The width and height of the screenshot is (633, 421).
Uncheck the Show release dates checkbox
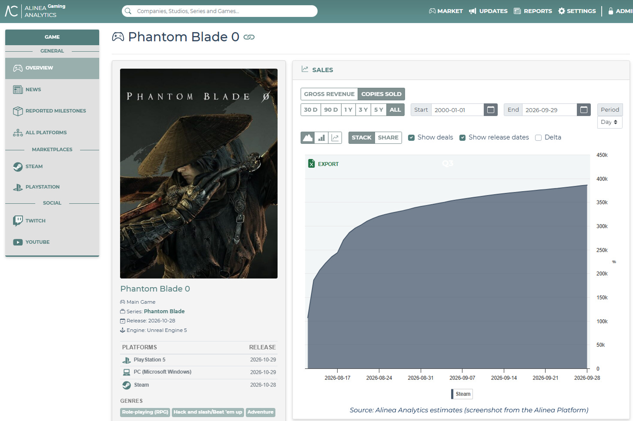click(462, 138)
